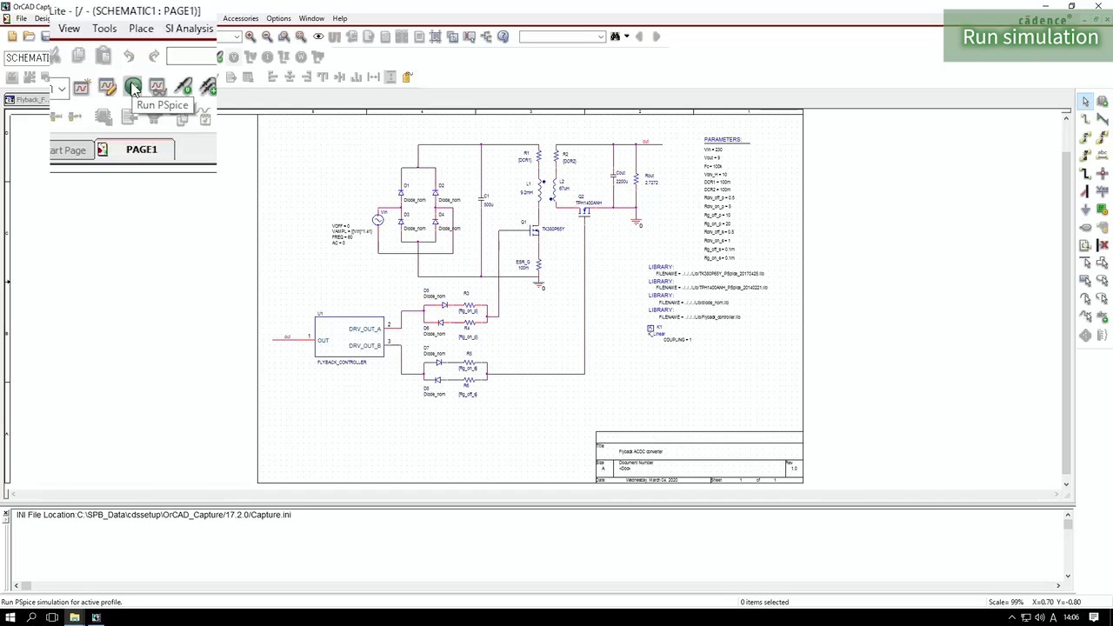Viewport: 1113px width, 626px height.
Task: Select the arrow selection tool
Action: [1086, 101]
